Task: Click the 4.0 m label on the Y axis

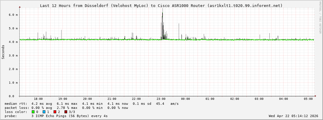Action: [x=14, y=42]
